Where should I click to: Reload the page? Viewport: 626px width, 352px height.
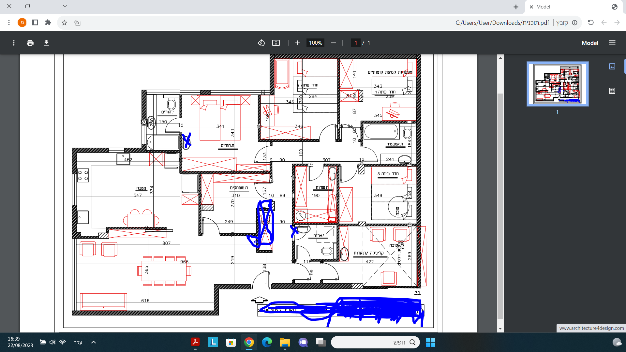point(591,22)
